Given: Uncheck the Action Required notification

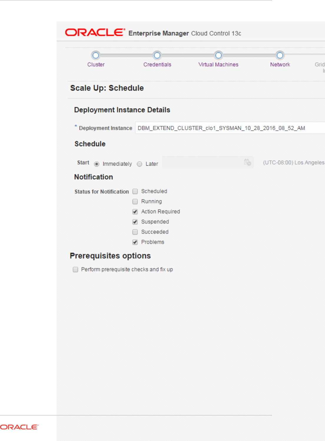Looking at the screenshot, I should tap(135, 212).
